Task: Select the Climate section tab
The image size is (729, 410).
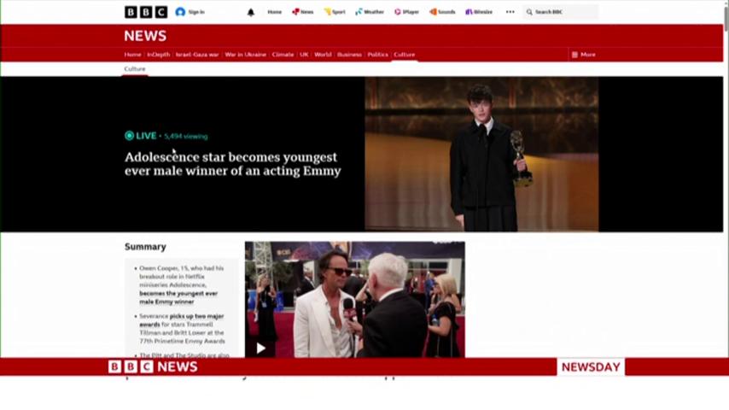Action: pos(283,55)
